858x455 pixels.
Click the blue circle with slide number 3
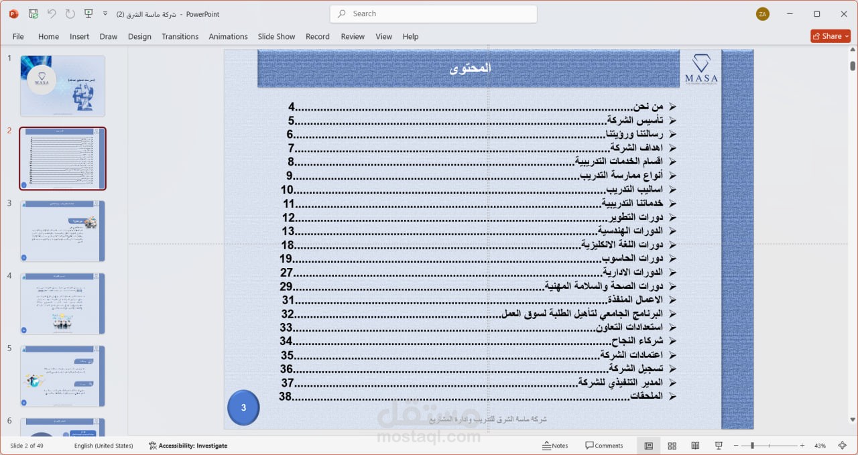243,407
